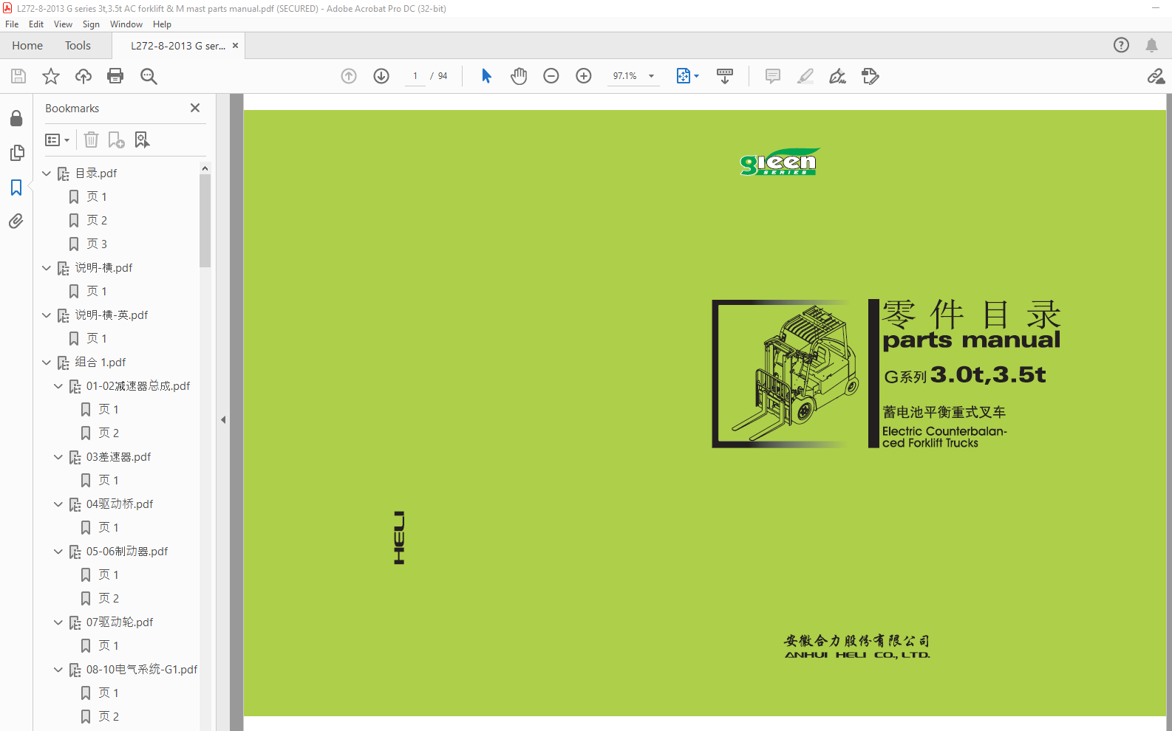Click the Save file icon

coord(18,76)
